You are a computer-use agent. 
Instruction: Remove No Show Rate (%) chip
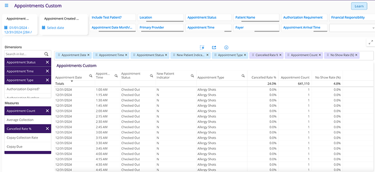click(x=356, y=55)
